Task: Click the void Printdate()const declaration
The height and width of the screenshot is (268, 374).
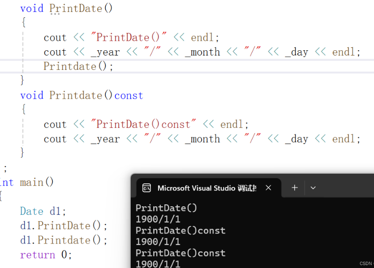Action: click(x=81, y=95)
